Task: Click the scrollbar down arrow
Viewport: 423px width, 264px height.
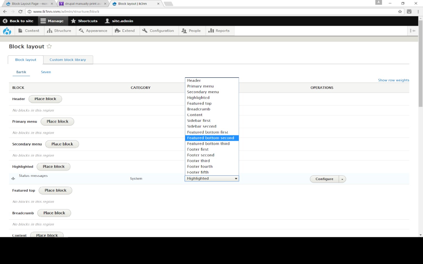Action: coord(421,235)
